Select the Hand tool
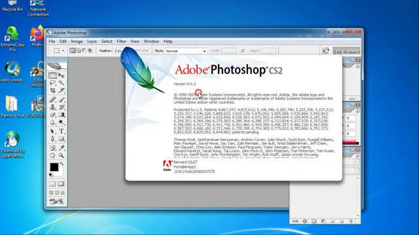The height and width of the screenshot is (235, 419). [52, 155]
